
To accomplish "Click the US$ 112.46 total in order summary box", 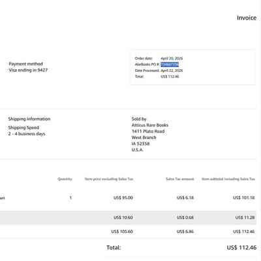I will tap(170, 76).
